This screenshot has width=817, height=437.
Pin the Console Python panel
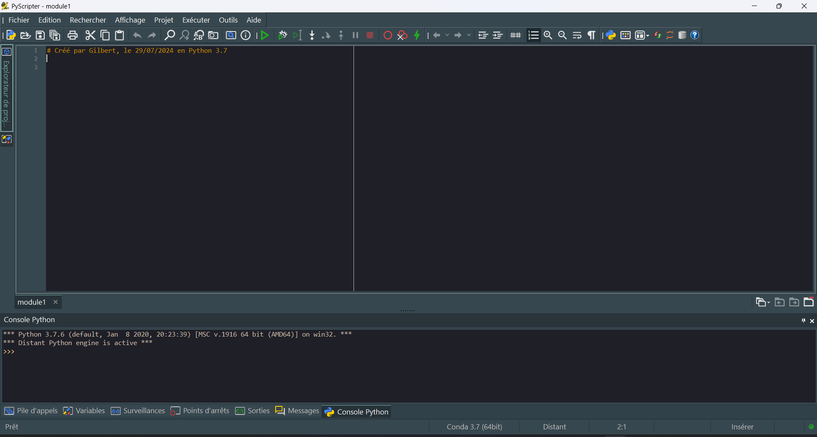(x=803, y=321)
